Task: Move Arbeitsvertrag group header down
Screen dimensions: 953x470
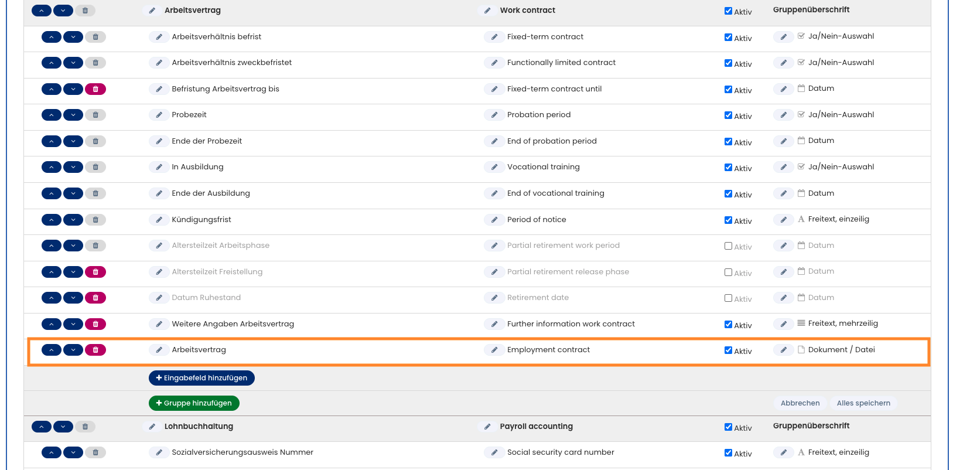Action: click(63, 11)
